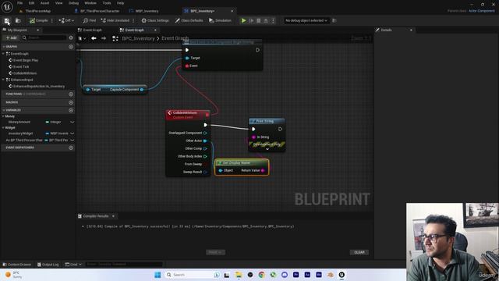The width and height of the screenshot is (499, 281).
Task: Collapse the EnhancedInput tree item
Action: point(3,80)
